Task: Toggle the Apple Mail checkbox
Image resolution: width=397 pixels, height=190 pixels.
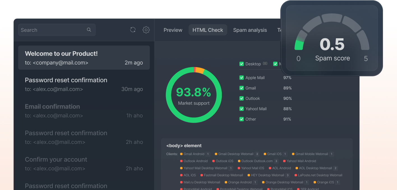Action: (241, 78)
